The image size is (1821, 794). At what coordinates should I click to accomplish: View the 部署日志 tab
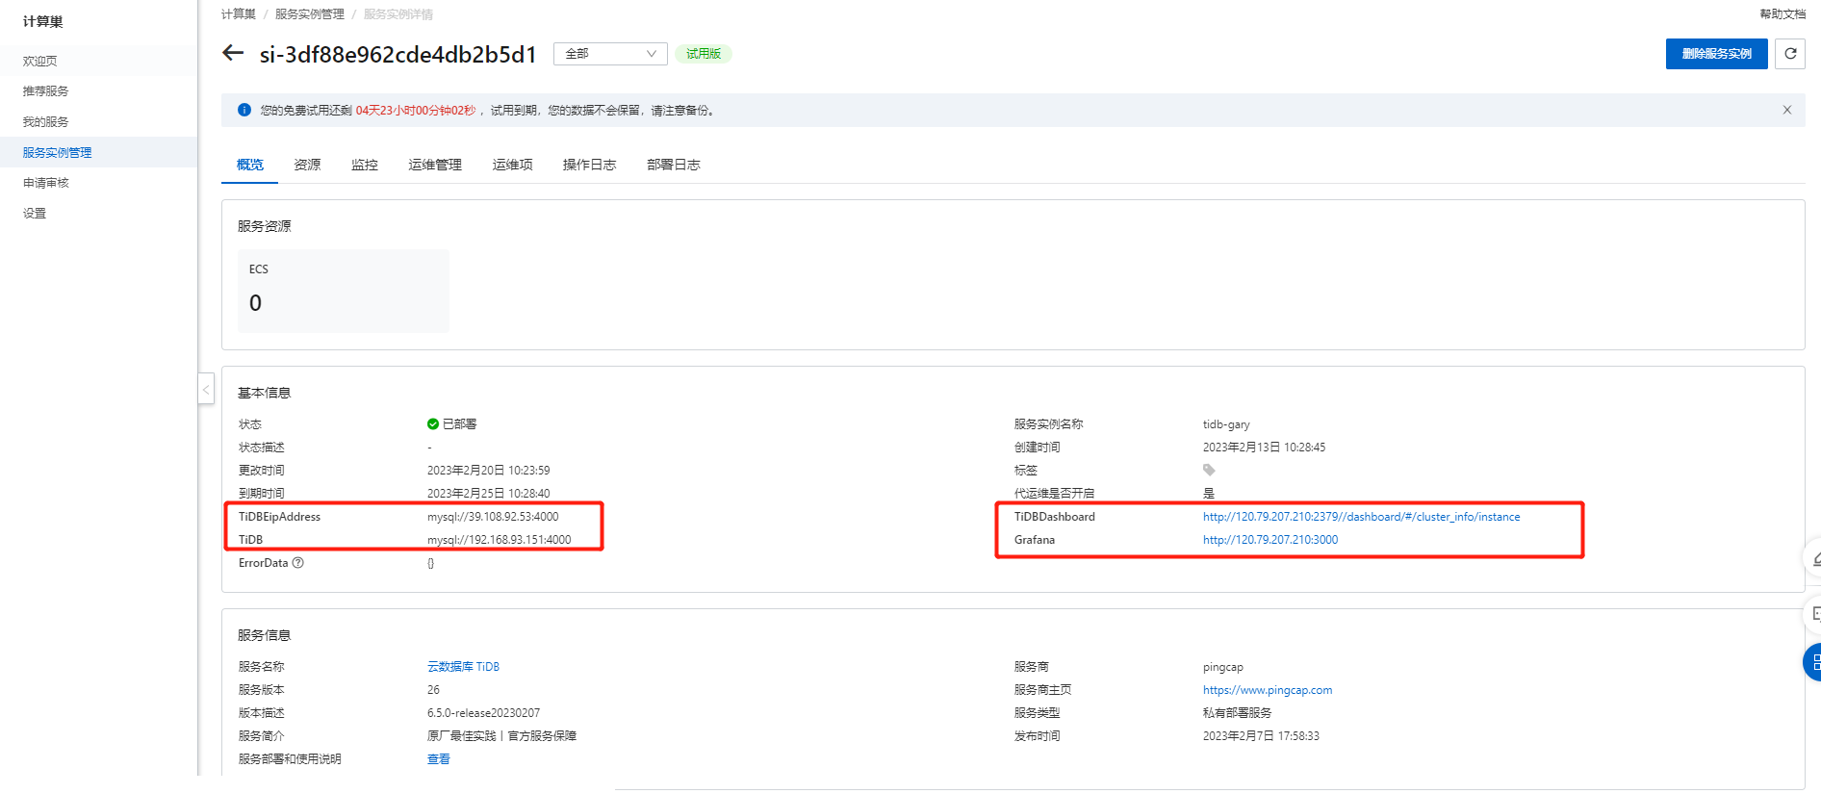click(x=674, y=165)
